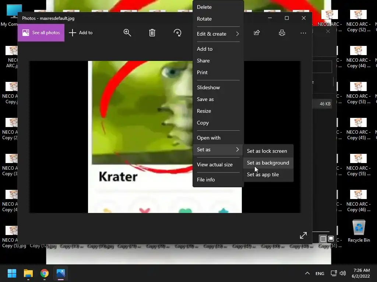Screen dimensions: 377x282
Task: Start Slideshow from the context menu
Action: pos(218,87)
